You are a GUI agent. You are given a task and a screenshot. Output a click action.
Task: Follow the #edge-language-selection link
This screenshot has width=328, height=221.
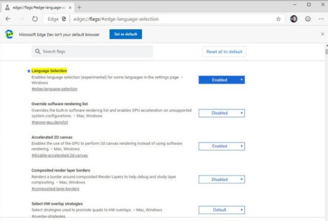(54, 89)
